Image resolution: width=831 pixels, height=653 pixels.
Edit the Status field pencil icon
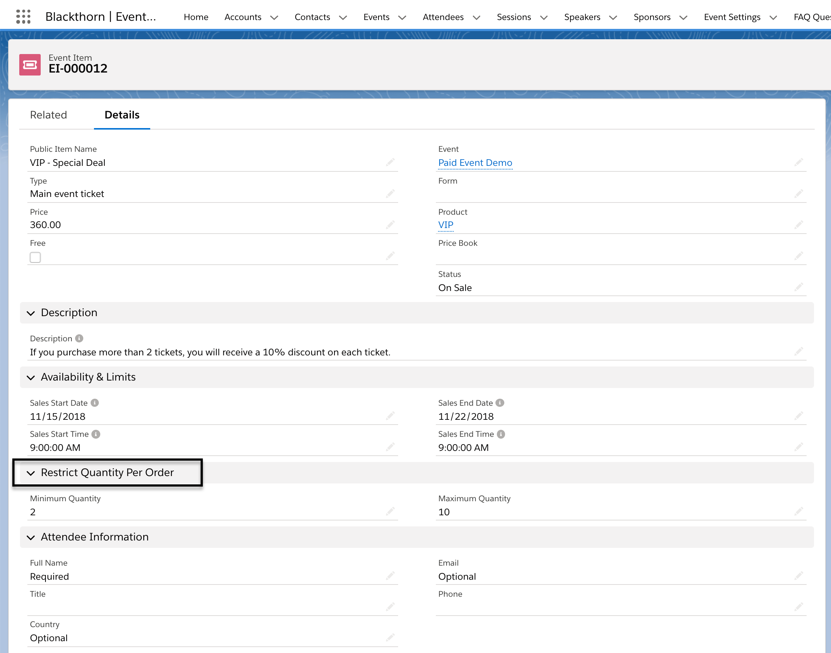point(798,287)
